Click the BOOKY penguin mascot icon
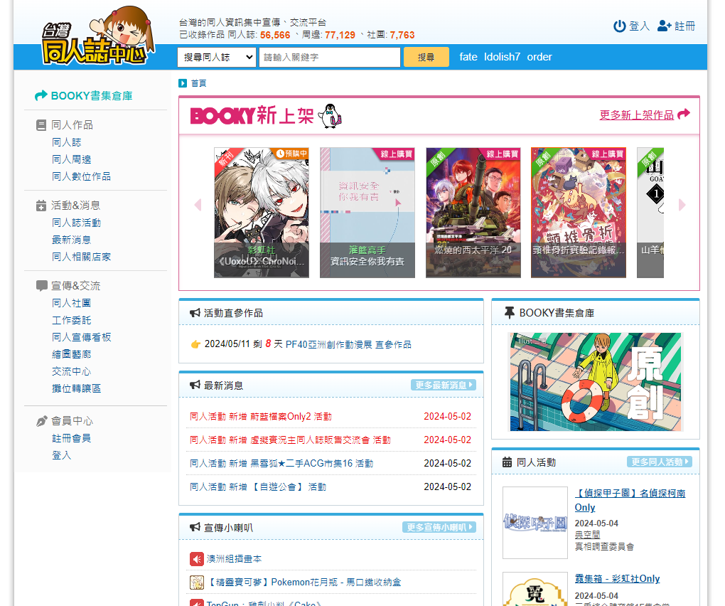Screen dimensions: 725x606 coord(330,116)
